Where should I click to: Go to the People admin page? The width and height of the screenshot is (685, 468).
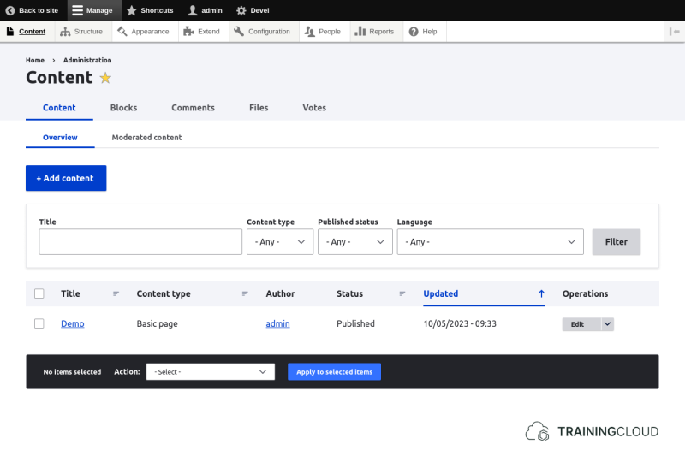pyautogui.click(x=323, y=32)
